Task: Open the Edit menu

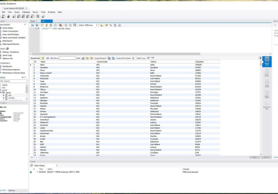Action: click(4, 12)
